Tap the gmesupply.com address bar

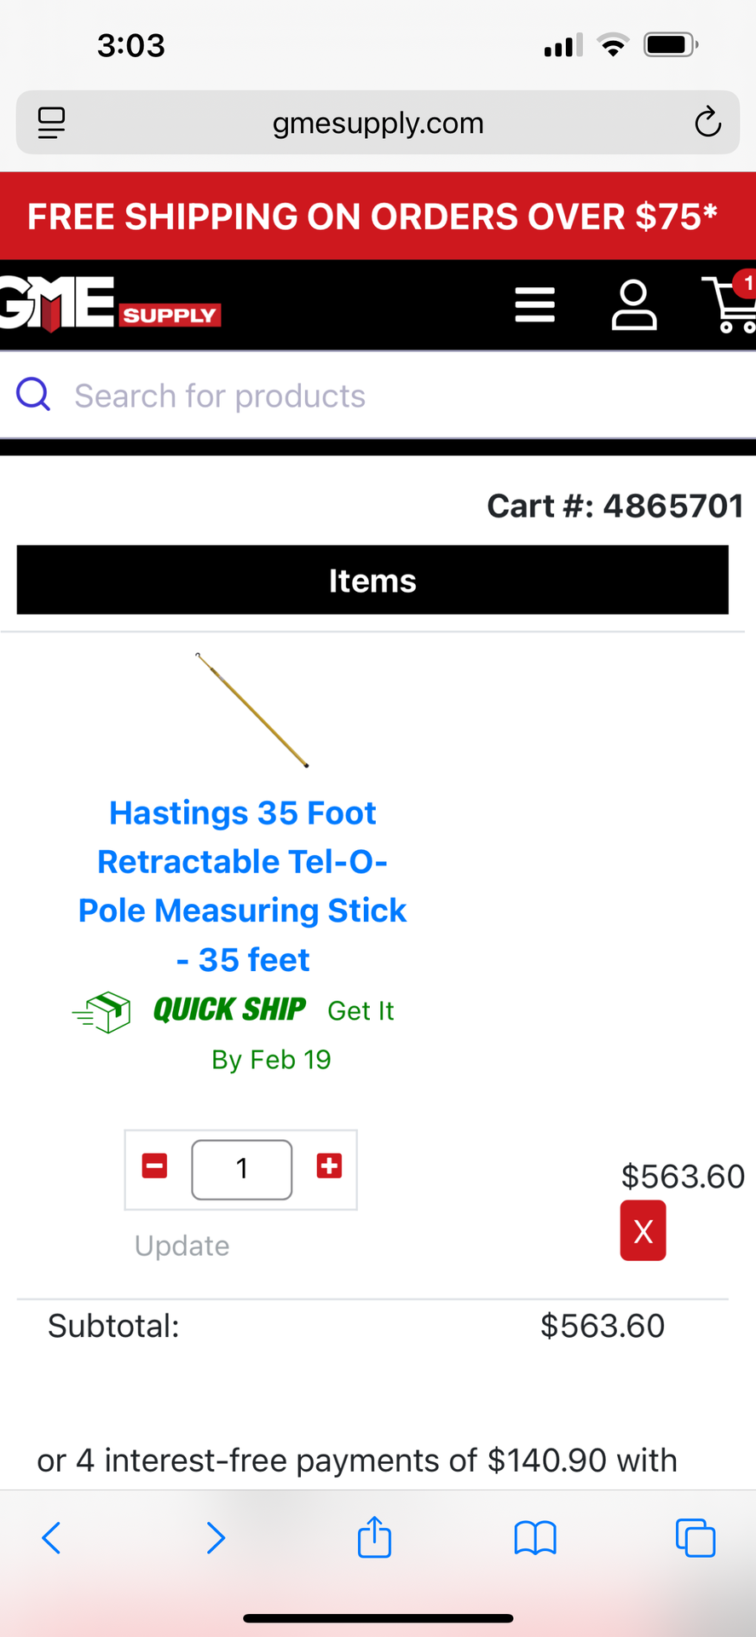coord(378,123)
